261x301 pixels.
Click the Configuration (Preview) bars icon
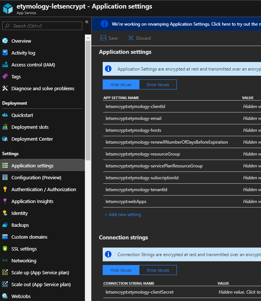[x=5, y=177]
